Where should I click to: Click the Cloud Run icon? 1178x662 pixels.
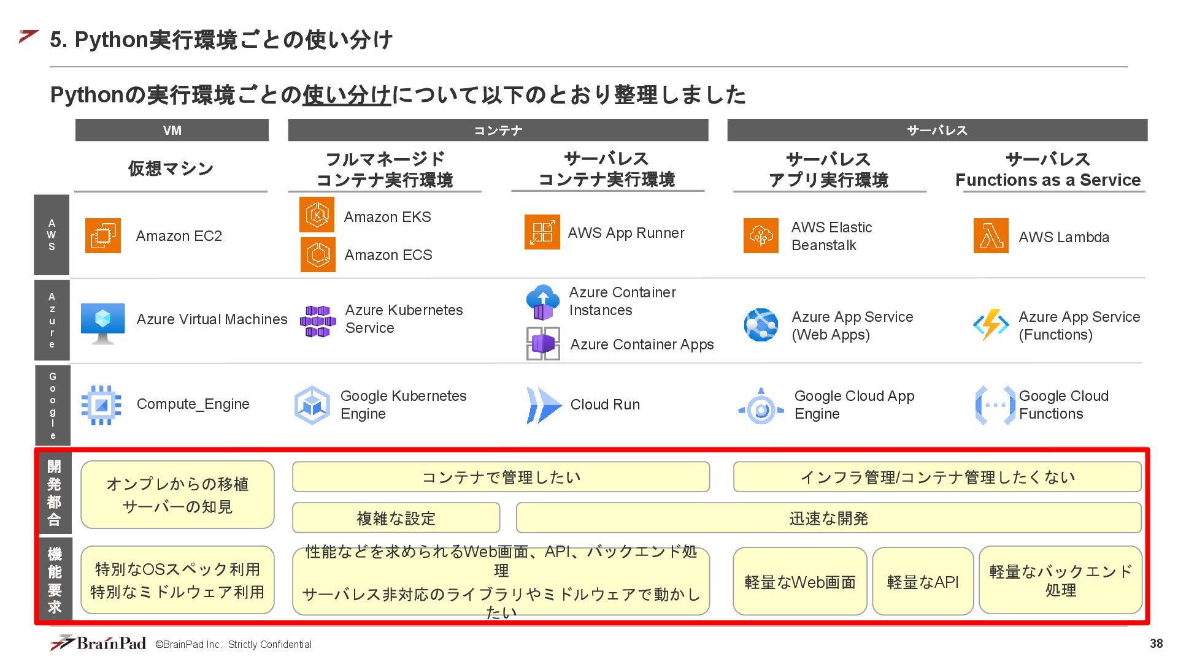544,405
